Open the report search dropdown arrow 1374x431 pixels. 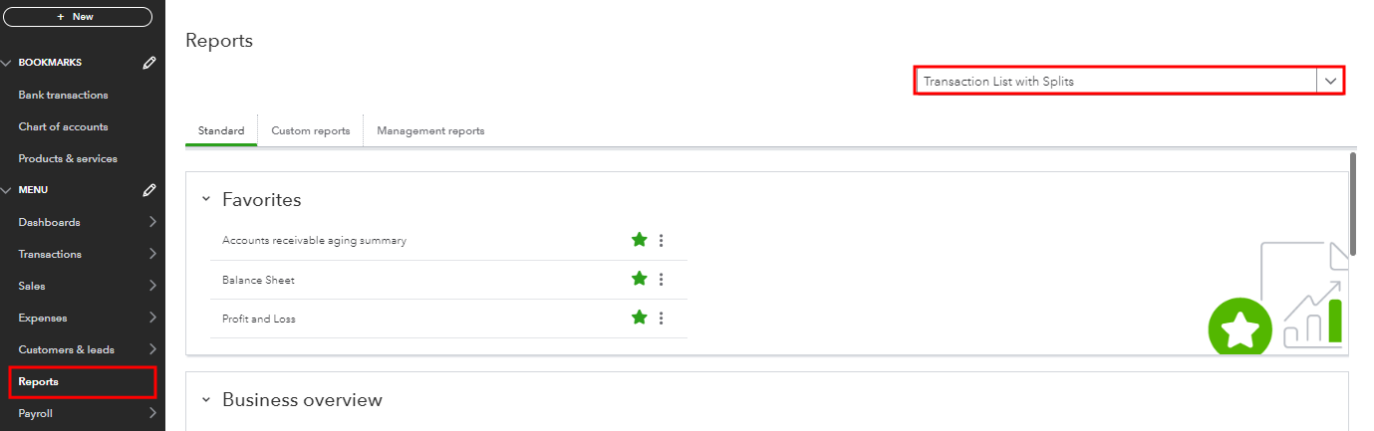1330,82
